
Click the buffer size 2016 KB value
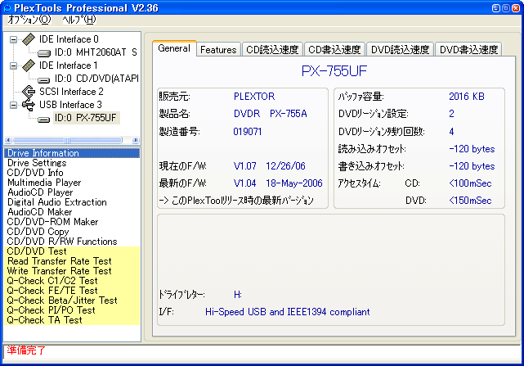(467, 97)
